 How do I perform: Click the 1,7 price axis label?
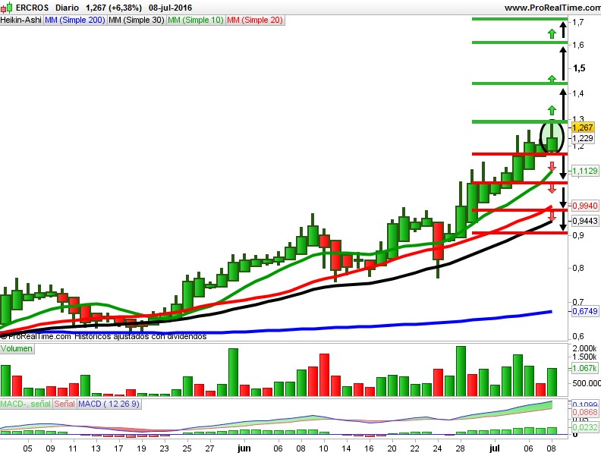[578, 22]
